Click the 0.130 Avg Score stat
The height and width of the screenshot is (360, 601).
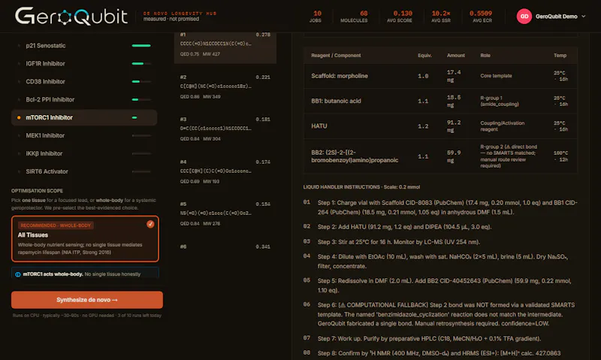[400, 17]
